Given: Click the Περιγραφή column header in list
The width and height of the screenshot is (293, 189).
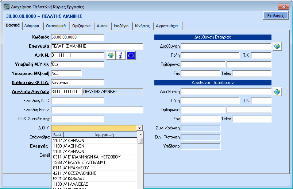Looking at the screenshot, I should pos(100,134).
